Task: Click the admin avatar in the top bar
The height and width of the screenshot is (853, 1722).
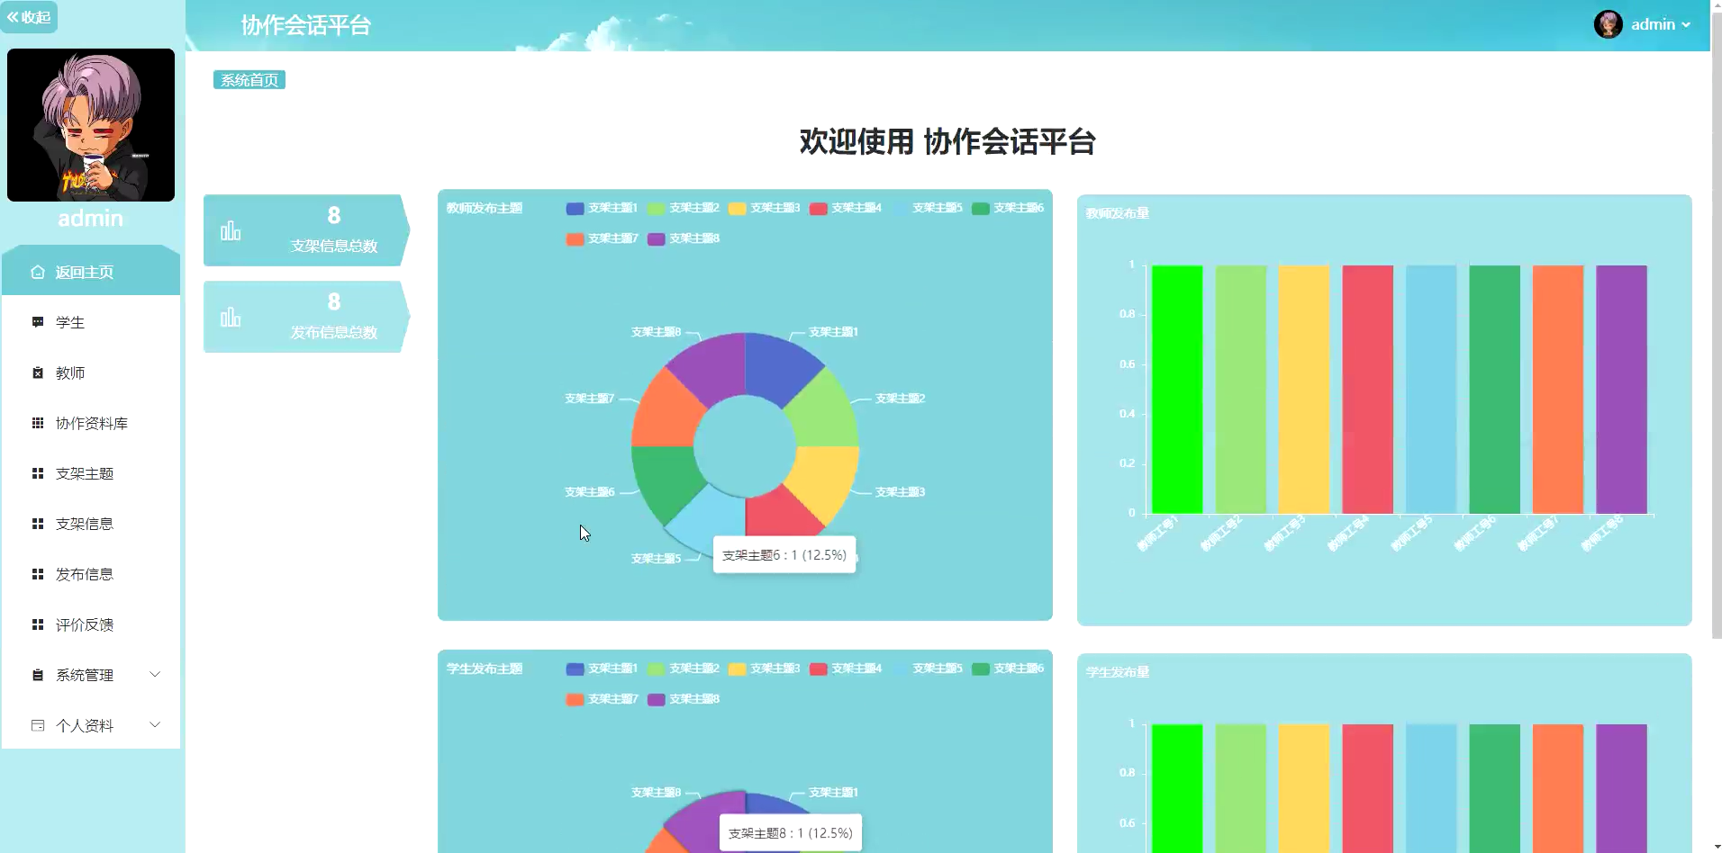Action: pos(1608,24)
